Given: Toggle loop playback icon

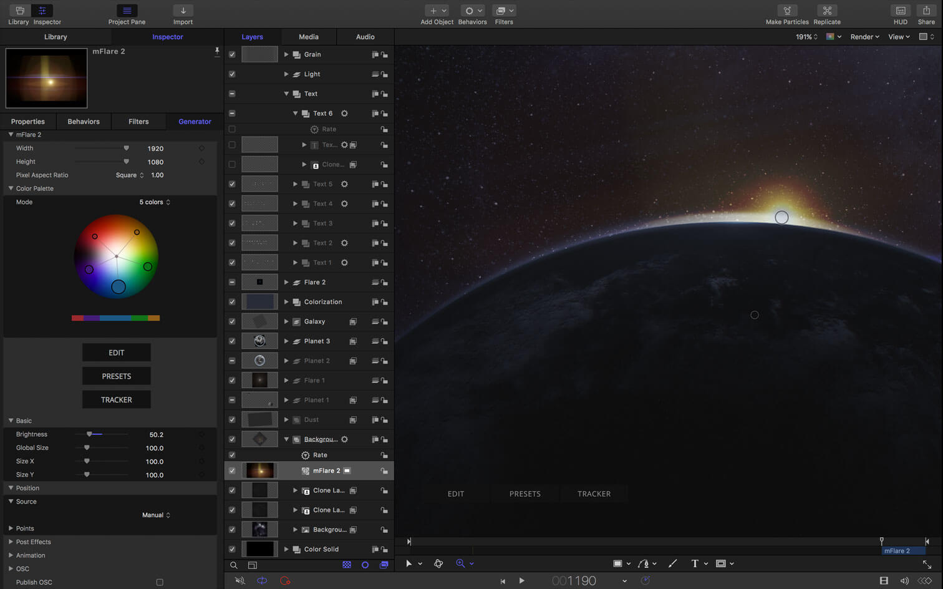Looking at the screenshot, I should tap(262, 581).
